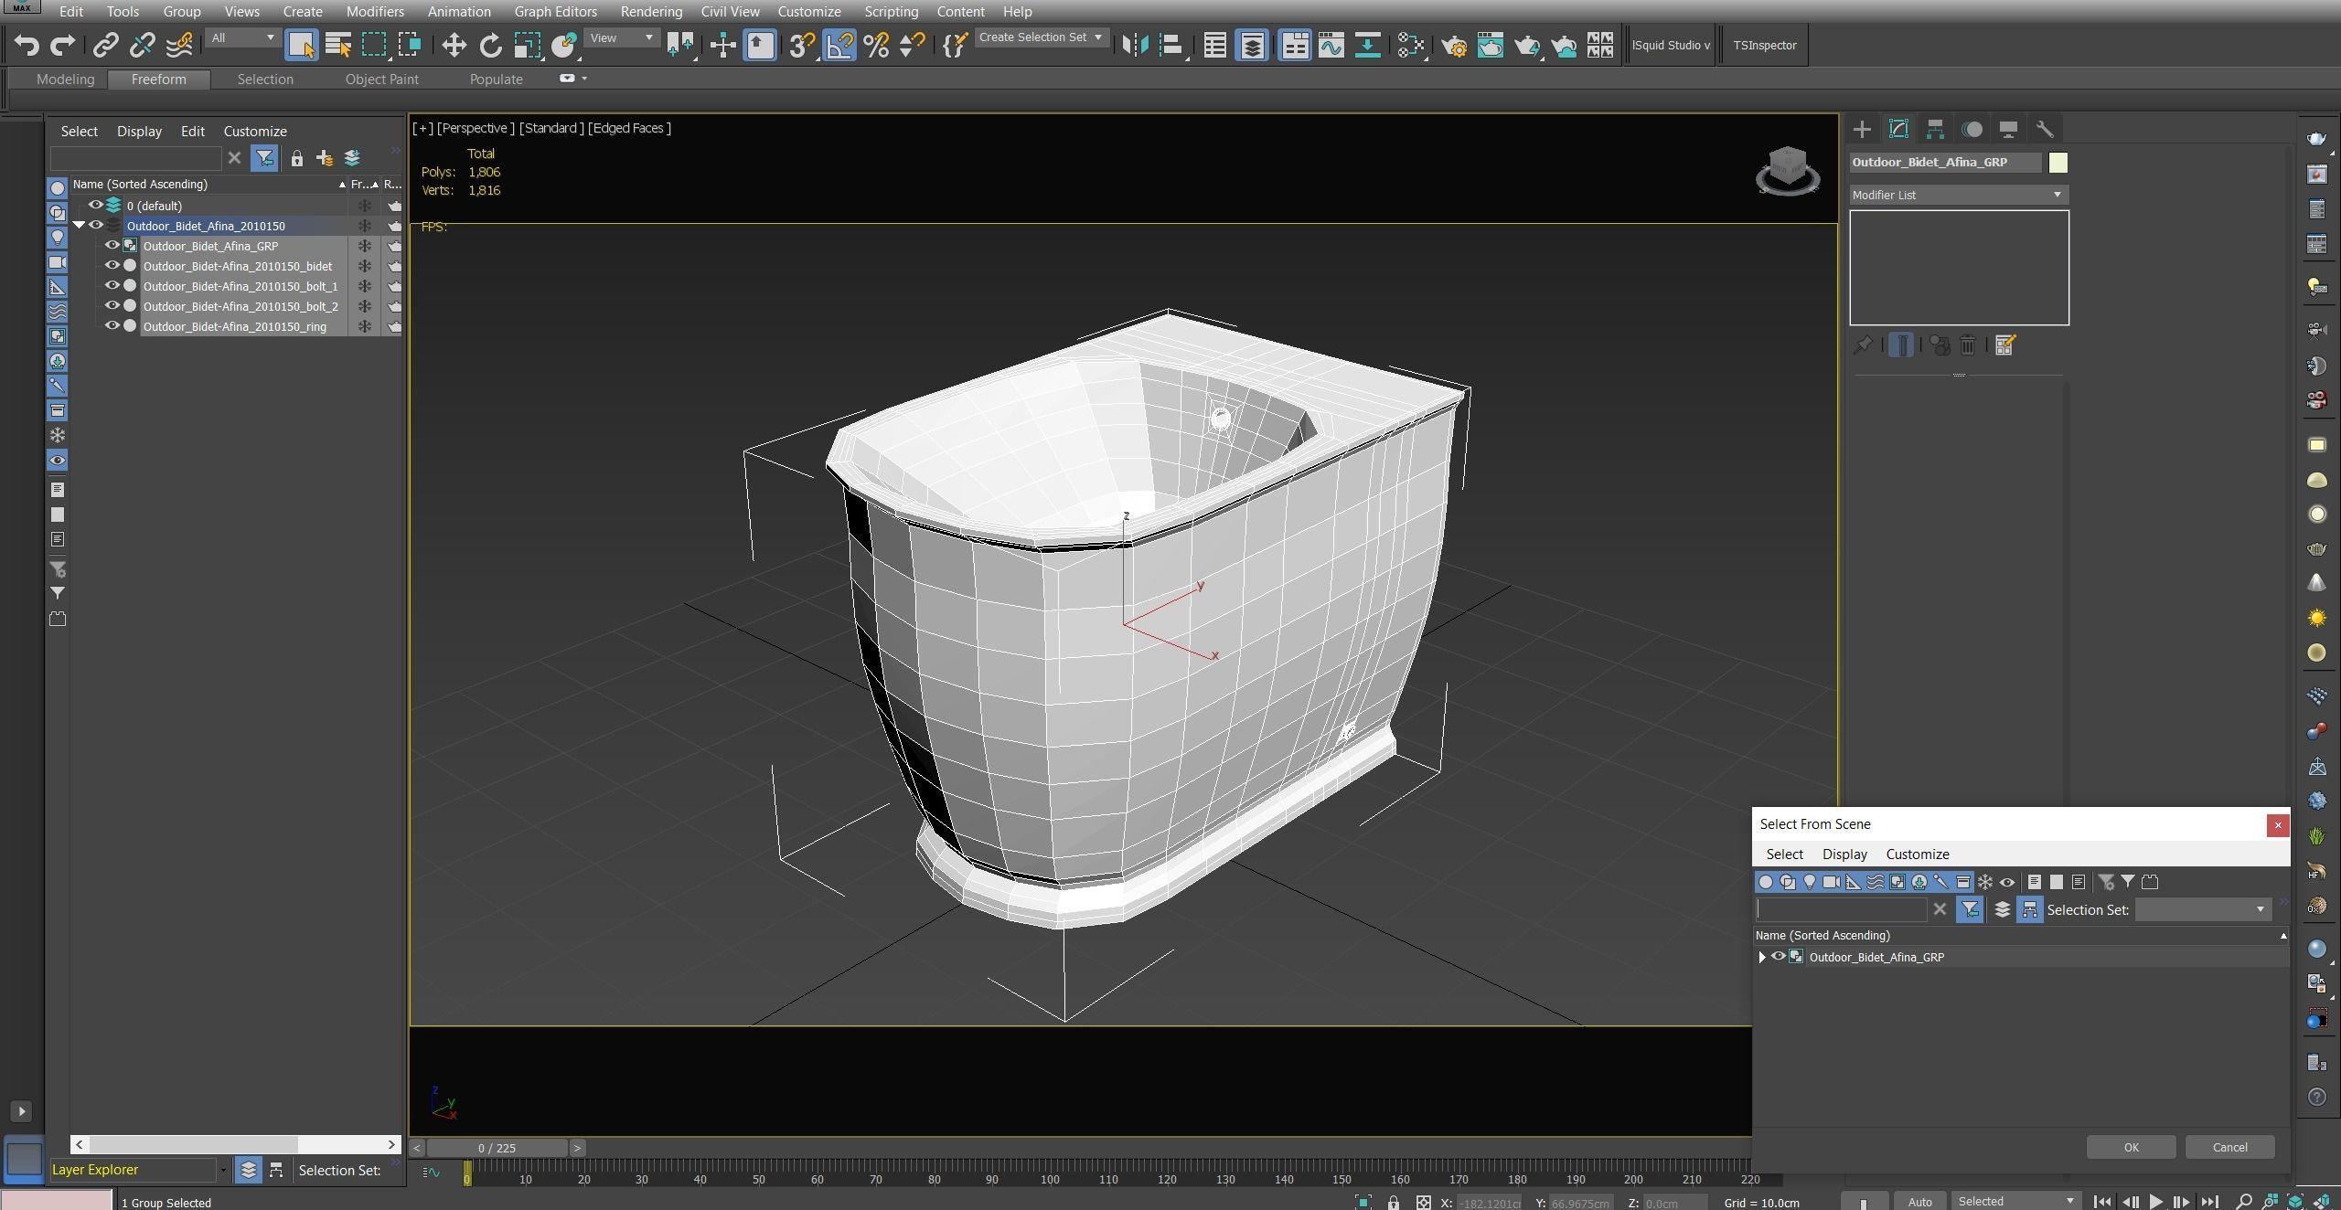Open the Graph Editors menu
The width and height of the screenshot is (2341, 1210).
(555, 11)
